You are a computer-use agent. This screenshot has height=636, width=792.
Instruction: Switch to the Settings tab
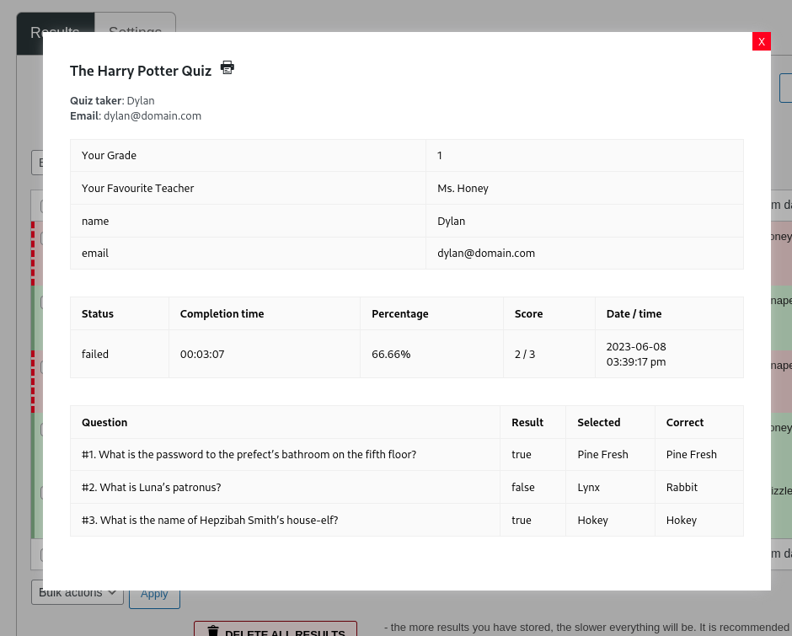point(135,23)
